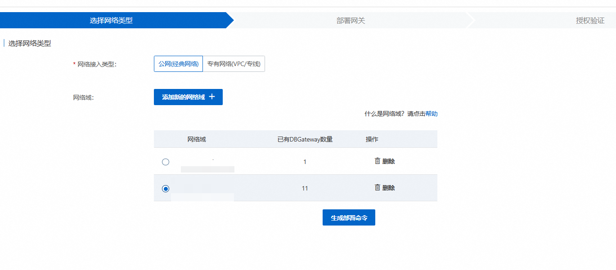Click 删除 in the first table row
The image size is (616, 270).
[389, 161]
